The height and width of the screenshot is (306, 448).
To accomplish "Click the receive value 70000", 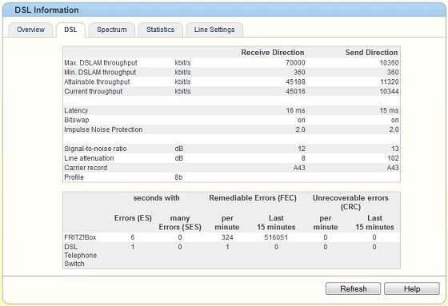I will tap(295, 63).
